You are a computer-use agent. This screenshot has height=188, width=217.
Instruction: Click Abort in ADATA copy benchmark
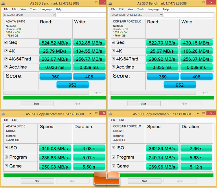pyautogui.click(x=73, y=181)
